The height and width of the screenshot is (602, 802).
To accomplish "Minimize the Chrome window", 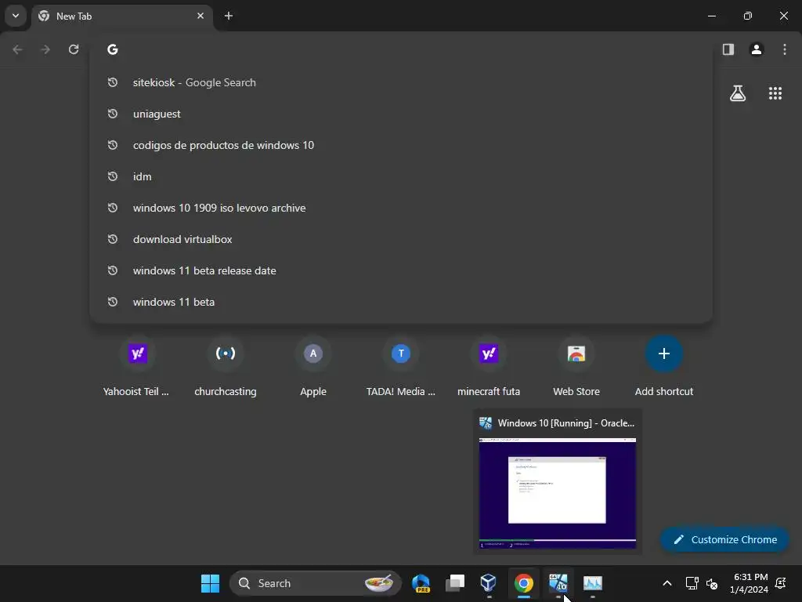I will click(x=711, y=16).
